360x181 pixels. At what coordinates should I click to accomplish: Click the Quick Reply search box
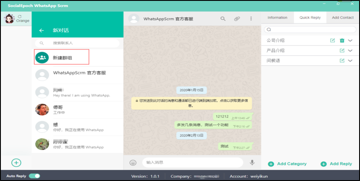pos(310,30)
